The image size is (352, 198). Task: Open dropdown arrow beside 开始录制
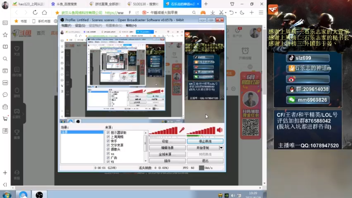tap(221, 148)
